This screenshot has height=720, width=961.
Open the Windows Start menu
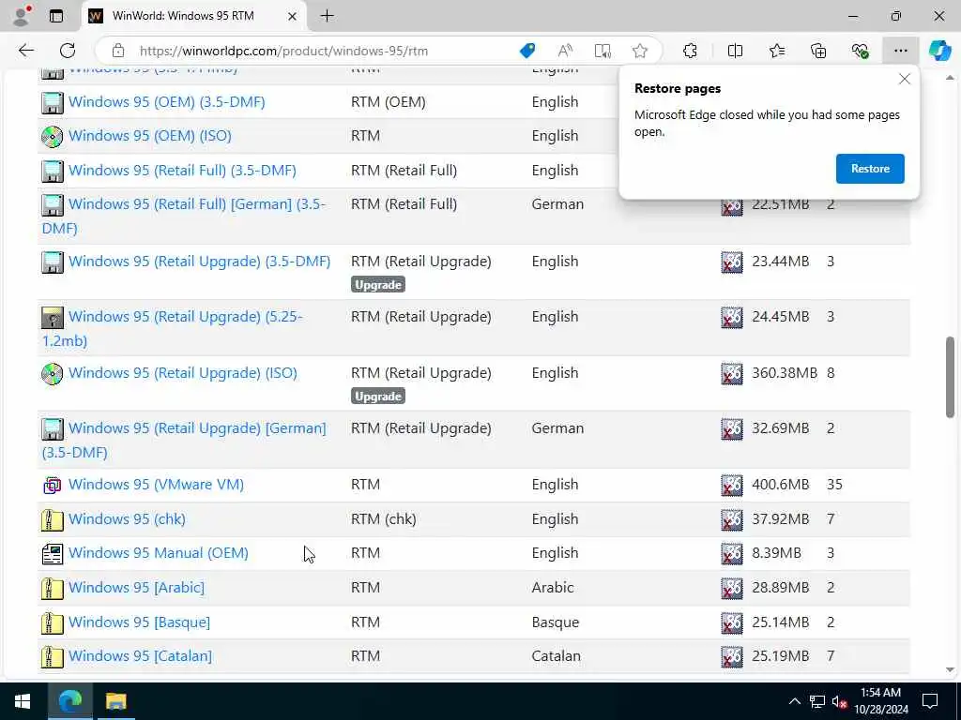coord(23,701)
